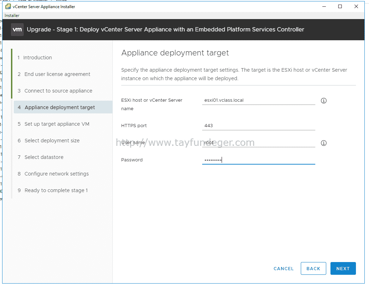The image size is (369, 285).
Task: Select step 4 Appliance deployment target
Action: coord(63,107)
